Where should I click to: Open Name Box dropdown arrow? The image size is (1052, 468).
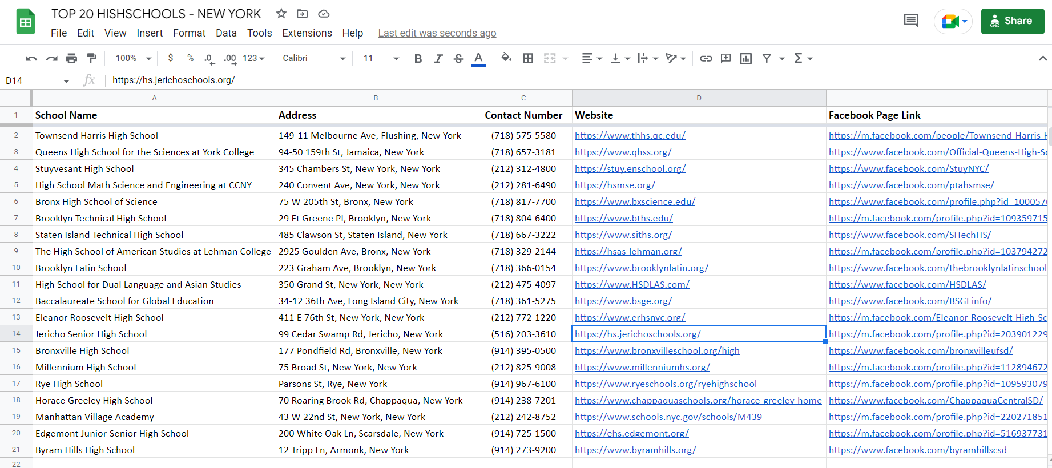(66, 81)
